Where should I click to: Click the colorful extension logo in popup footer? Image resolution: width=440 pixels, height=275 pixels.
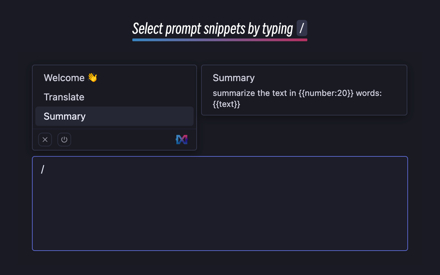(181, 140)
